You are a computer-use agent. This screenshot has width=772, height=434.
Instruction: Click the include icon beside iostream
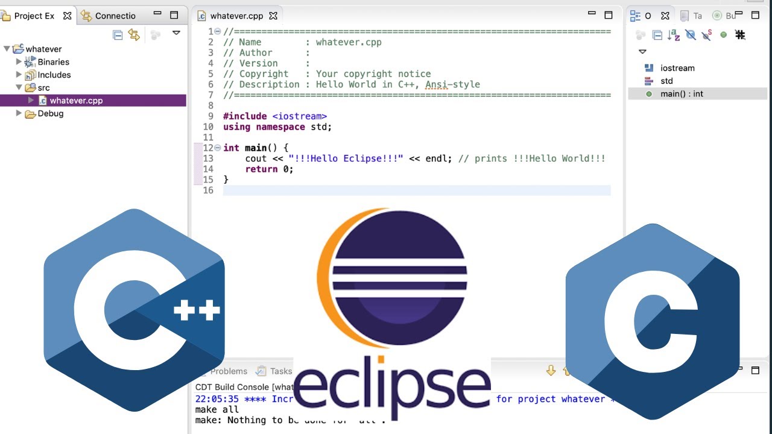(x=649, y=68)
